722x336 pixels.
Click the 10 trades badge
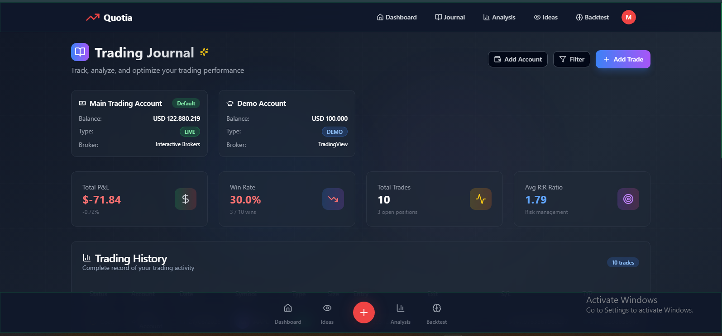[623, 263]
